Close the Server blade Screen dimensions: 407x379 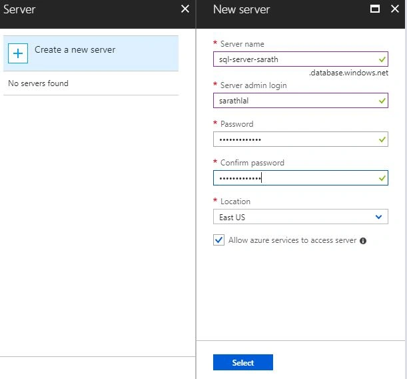coord(185,9)
